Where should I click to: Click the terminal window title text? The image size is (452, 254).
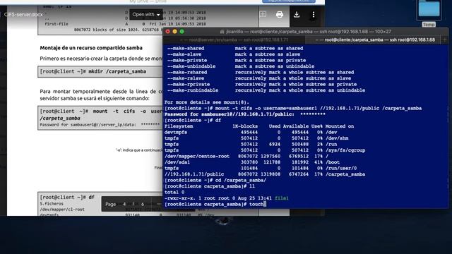coord(309,32)
